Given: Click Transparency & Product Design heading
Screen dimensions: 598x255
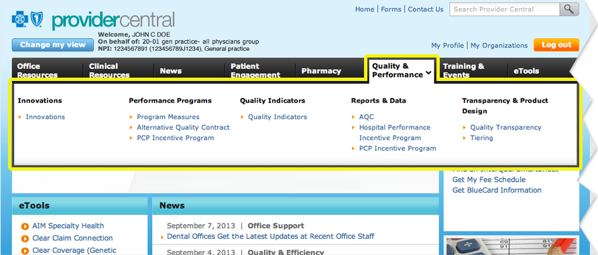Looking at the screenshot, I should [x=505, y=106].
